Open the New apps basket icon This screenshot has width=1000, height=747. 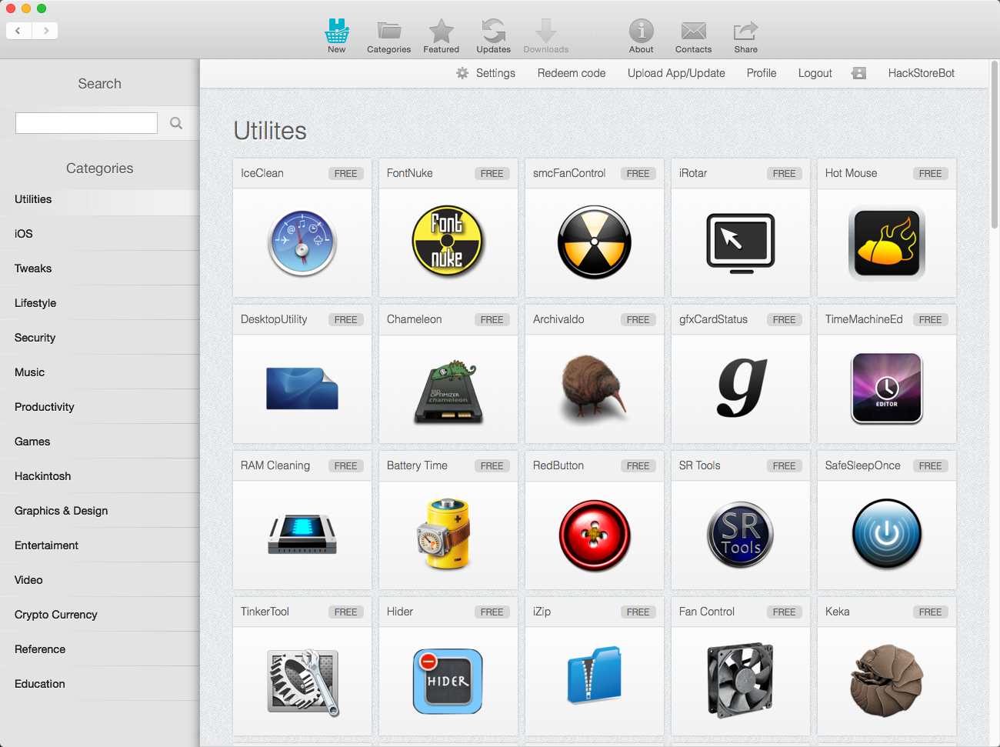pos(337,31)
